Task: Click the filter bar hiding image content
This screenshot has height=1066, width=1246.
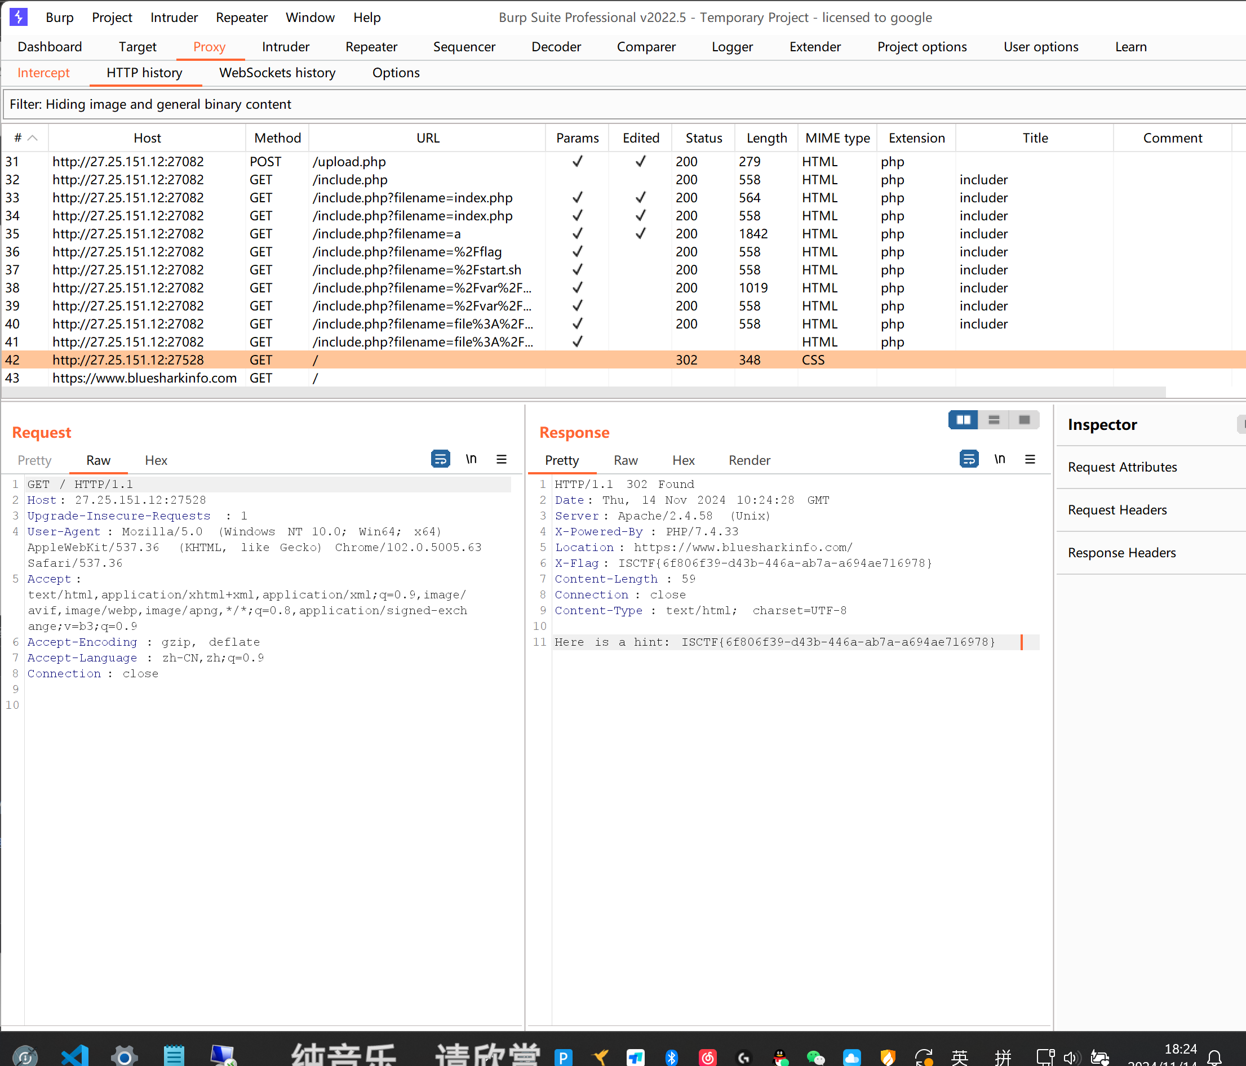Action: tap(601, 105)
